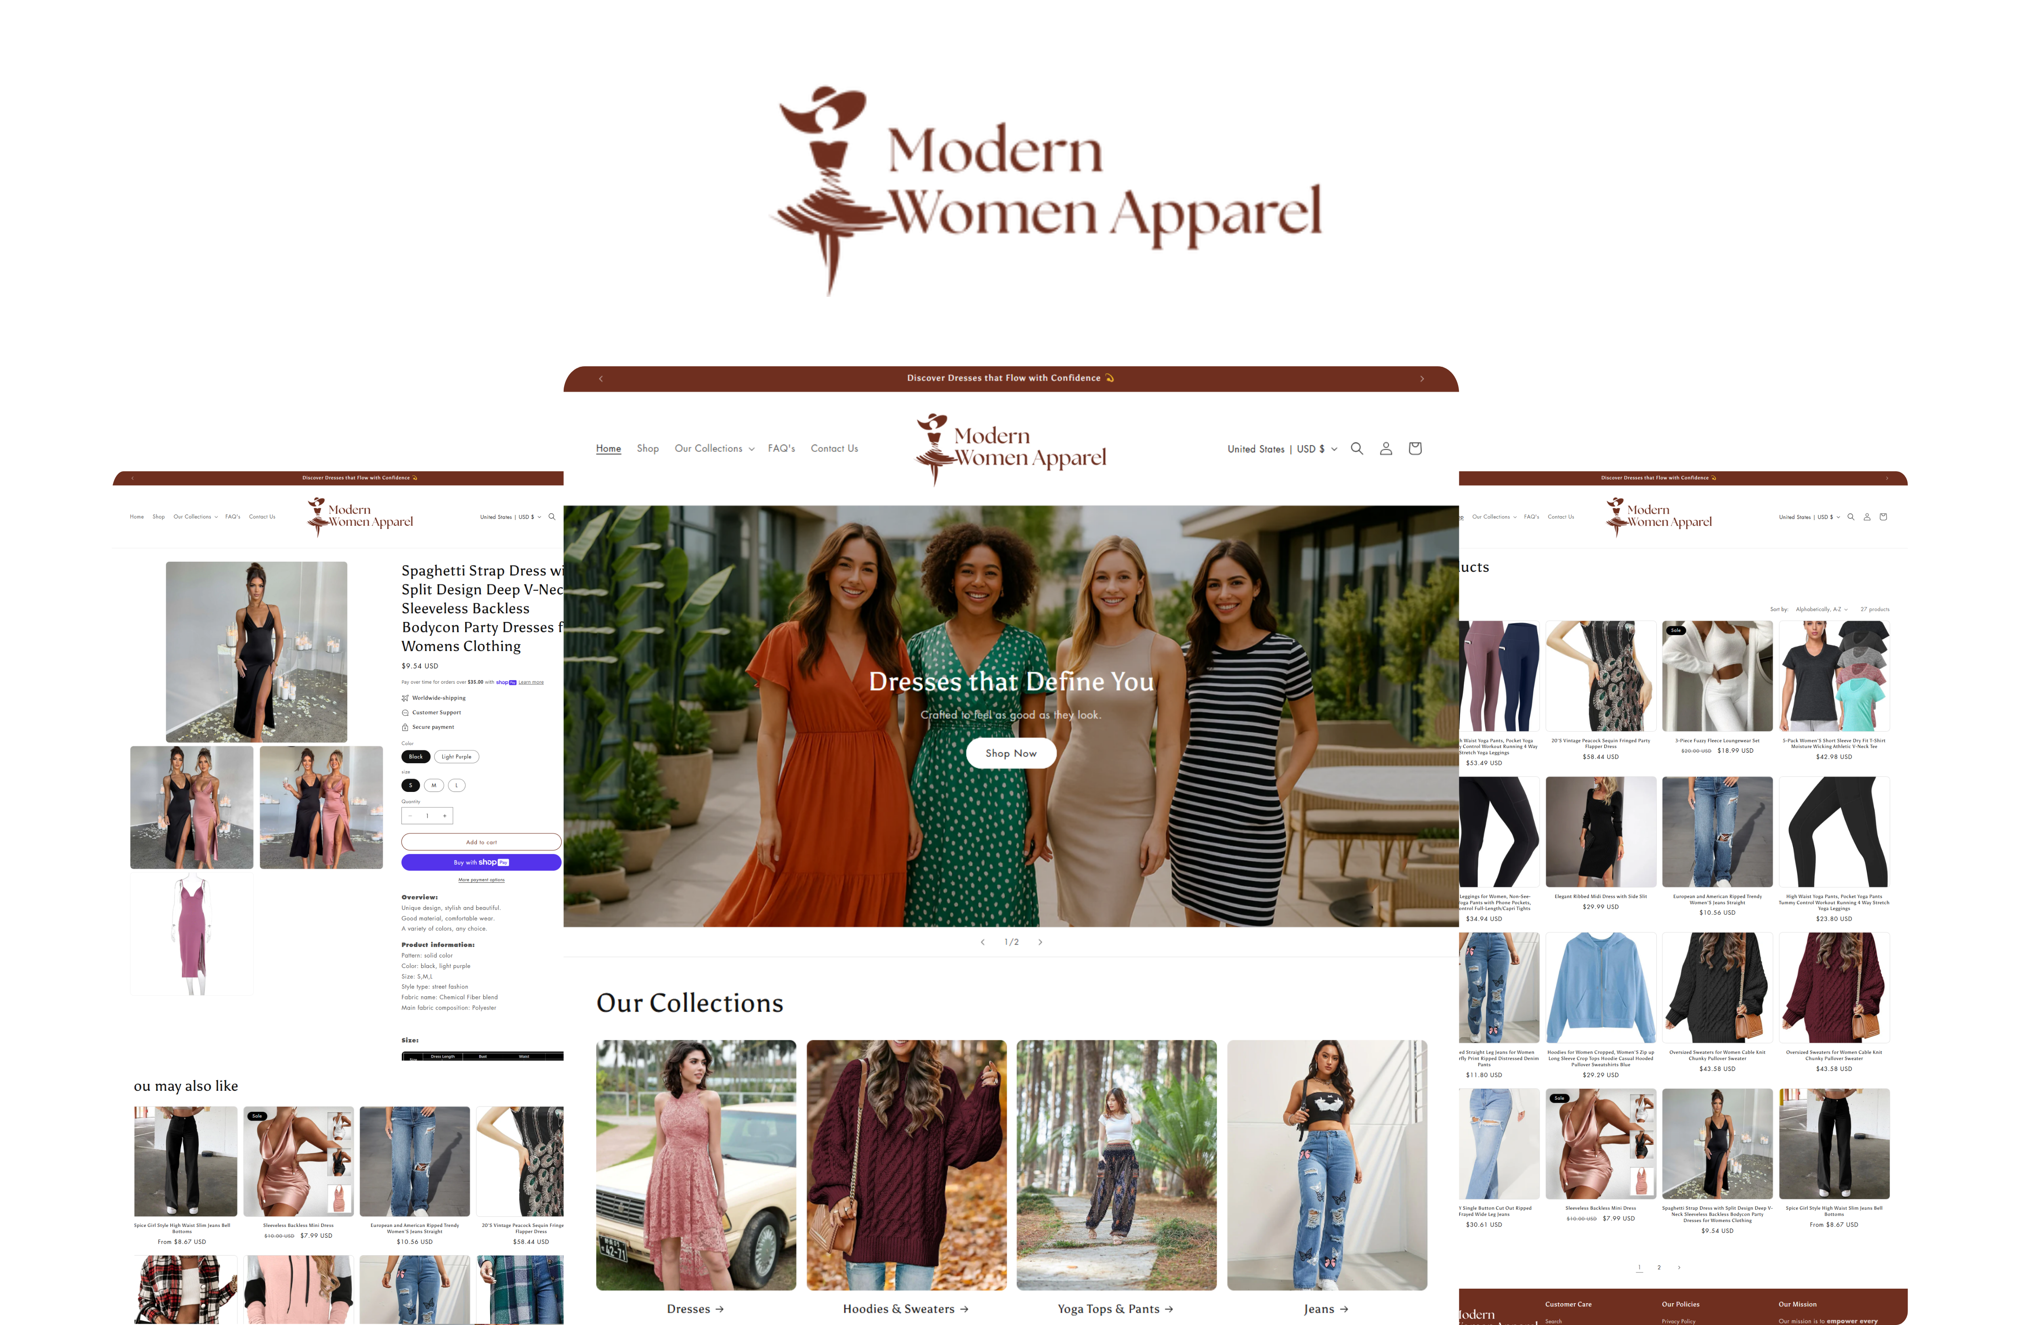2019x1325 pixels.
Task: Click the Shop Now hero button
Action: pyautogui.click(x=1010, y=753)
